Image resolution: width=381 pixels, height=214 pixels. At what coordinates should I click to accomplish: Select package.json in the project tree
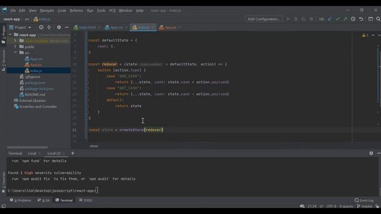pyautogui.click(x=35, y=83)
